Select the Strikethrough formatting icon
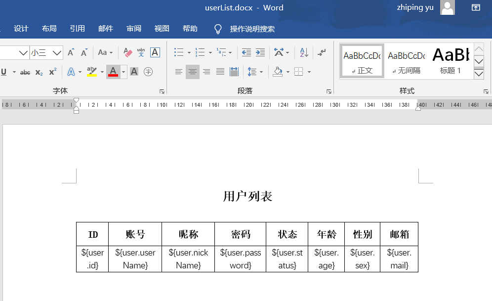Image resolution: width=492 pixels, height=301 pixels. (x=25, y=72)
